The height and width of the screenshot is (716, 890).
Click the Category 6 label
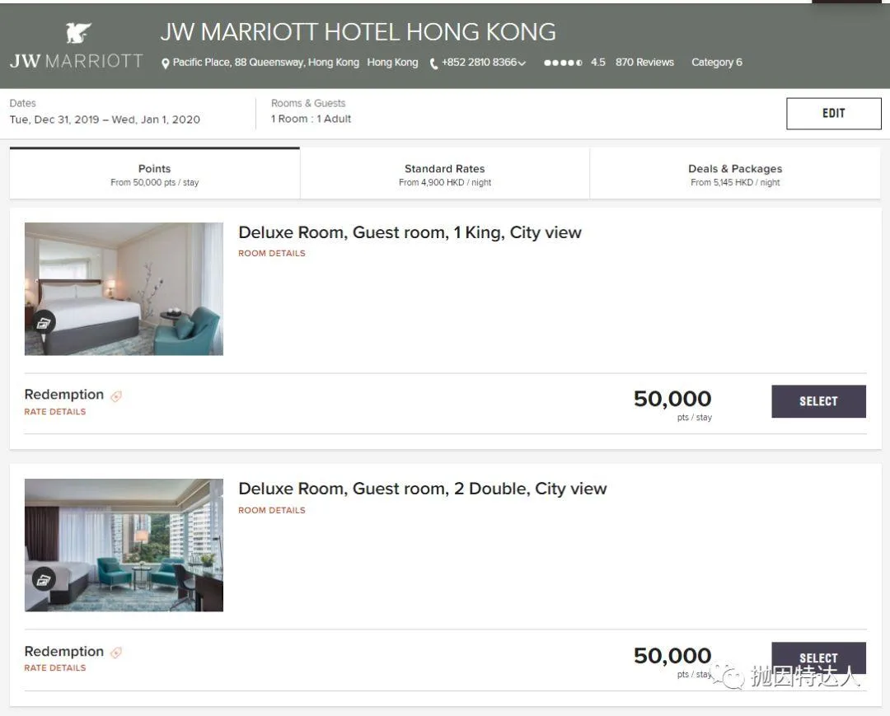click(716, 63)
